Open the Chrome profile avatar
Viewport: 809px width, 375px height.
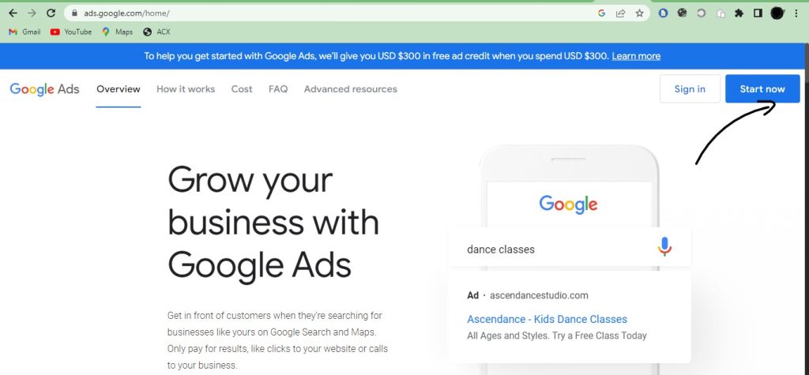tap(777, 13)
